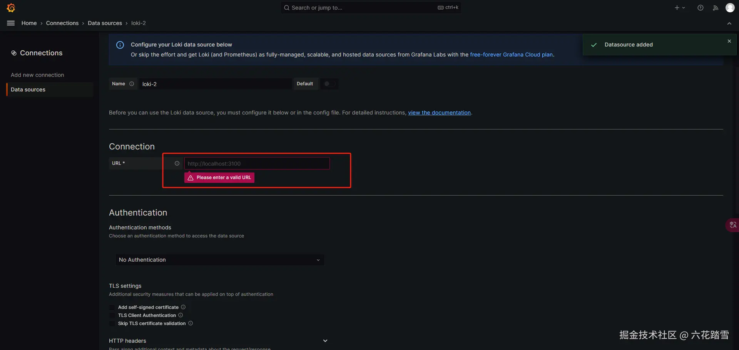
Task: Click the blue info banner icon
Action: [x=120, y=45]
